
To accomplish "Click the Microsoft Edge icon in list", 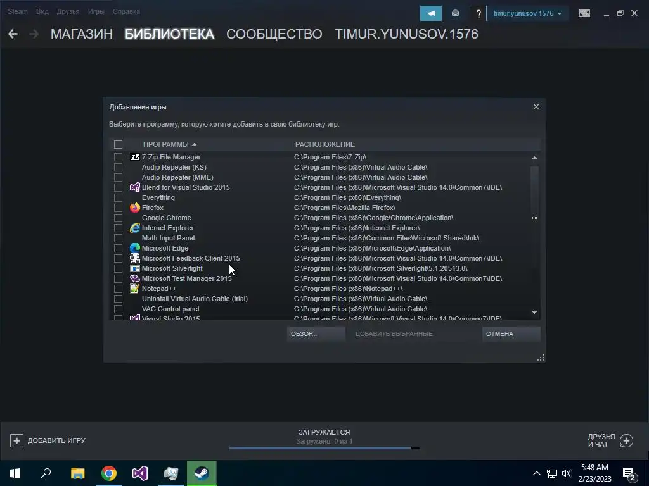I will click(135, 248).
